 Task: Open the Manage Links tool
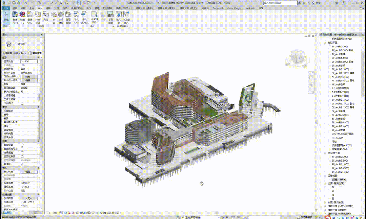pos(68,16)
